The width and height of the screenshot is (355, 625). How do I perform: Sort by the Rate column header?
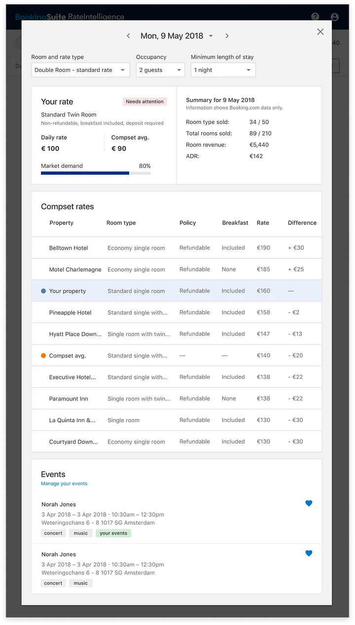(263, 223)
